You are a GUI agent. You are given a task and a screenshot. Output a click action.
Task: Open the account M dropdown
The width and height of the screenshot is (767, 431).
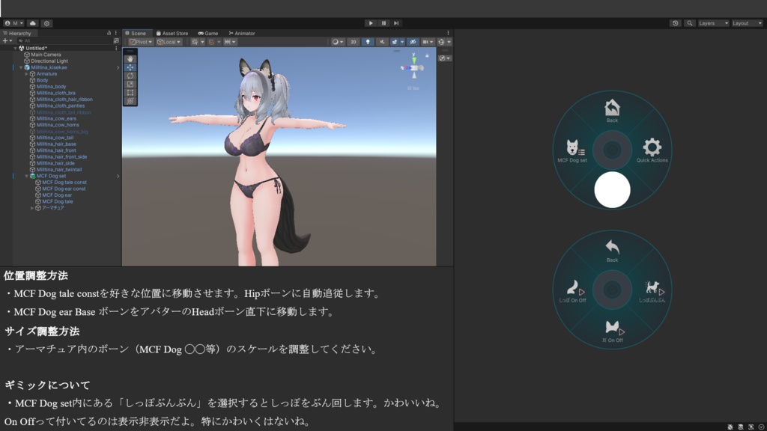point(13,23)
